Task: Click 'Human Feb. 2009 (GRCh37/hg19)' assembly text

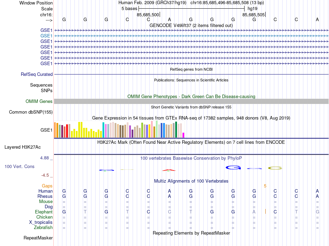Action: coord(152,3)
